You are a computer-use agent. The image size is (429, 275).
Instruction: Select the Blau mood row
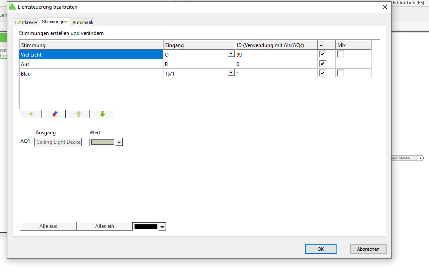point(91,73)
